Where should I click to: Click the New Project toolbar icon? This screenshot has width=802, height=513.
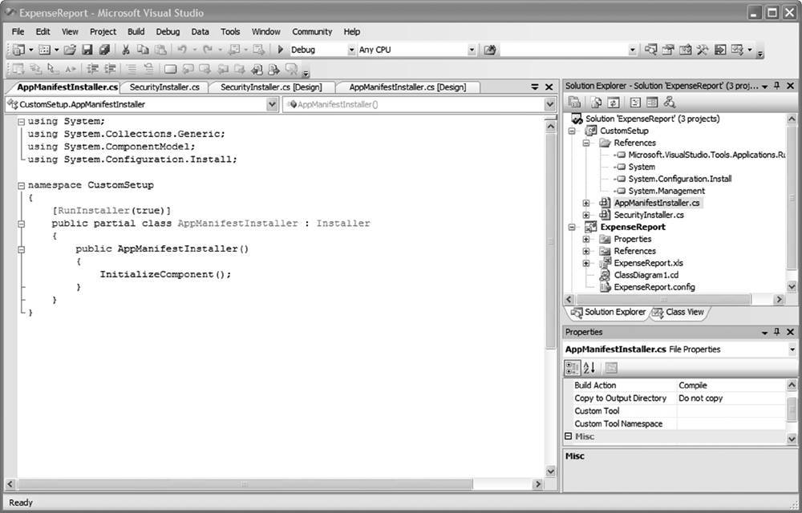point(19,50)
